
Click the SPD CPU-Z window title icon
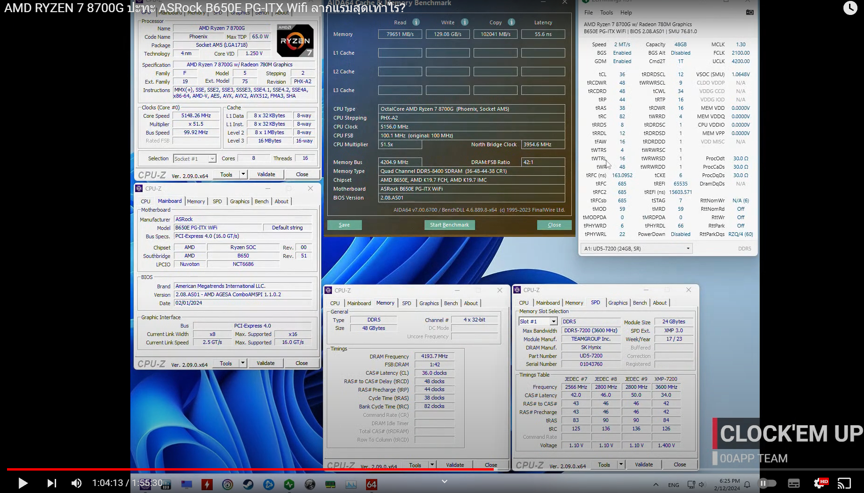tap(517, 290)
